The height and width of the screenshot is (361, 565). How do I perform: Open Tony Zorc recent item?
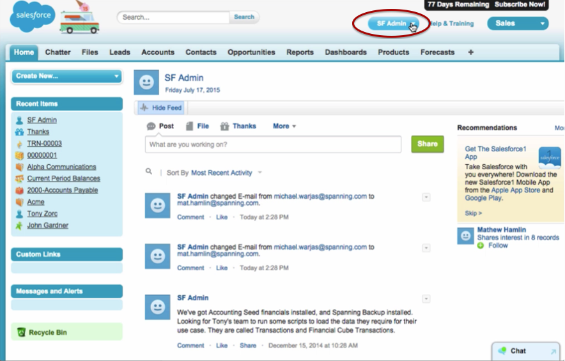tap(42, 213)
